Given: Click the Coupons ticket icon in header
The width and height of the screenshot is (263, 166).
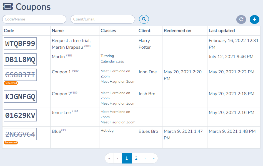Looking at the screenshot, I should [8, 7].
